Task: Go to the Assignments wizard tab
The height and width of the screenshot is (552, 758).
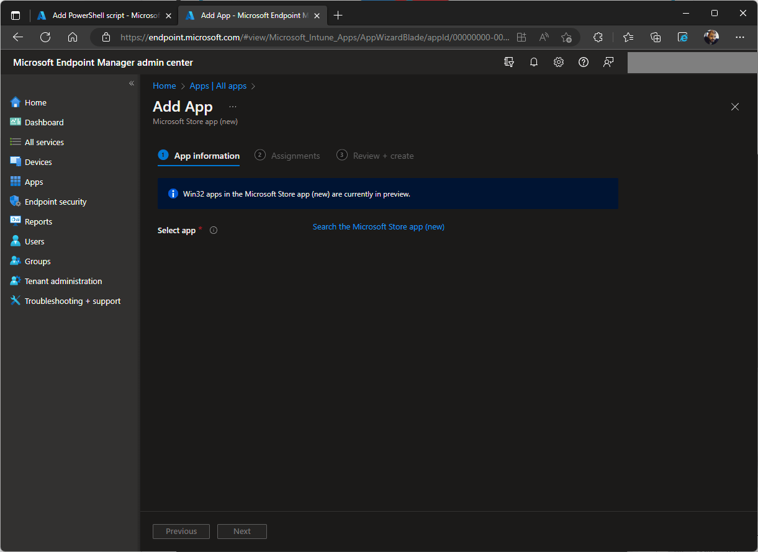Action: coord(287,156)
